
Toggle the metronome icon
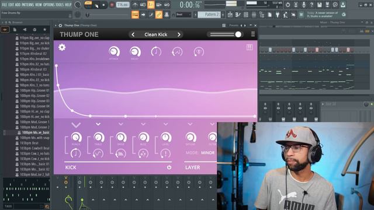tap(135, 5)
